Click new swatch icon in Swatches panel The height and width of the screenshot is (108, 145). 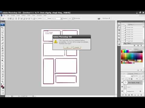click(138, 70)
